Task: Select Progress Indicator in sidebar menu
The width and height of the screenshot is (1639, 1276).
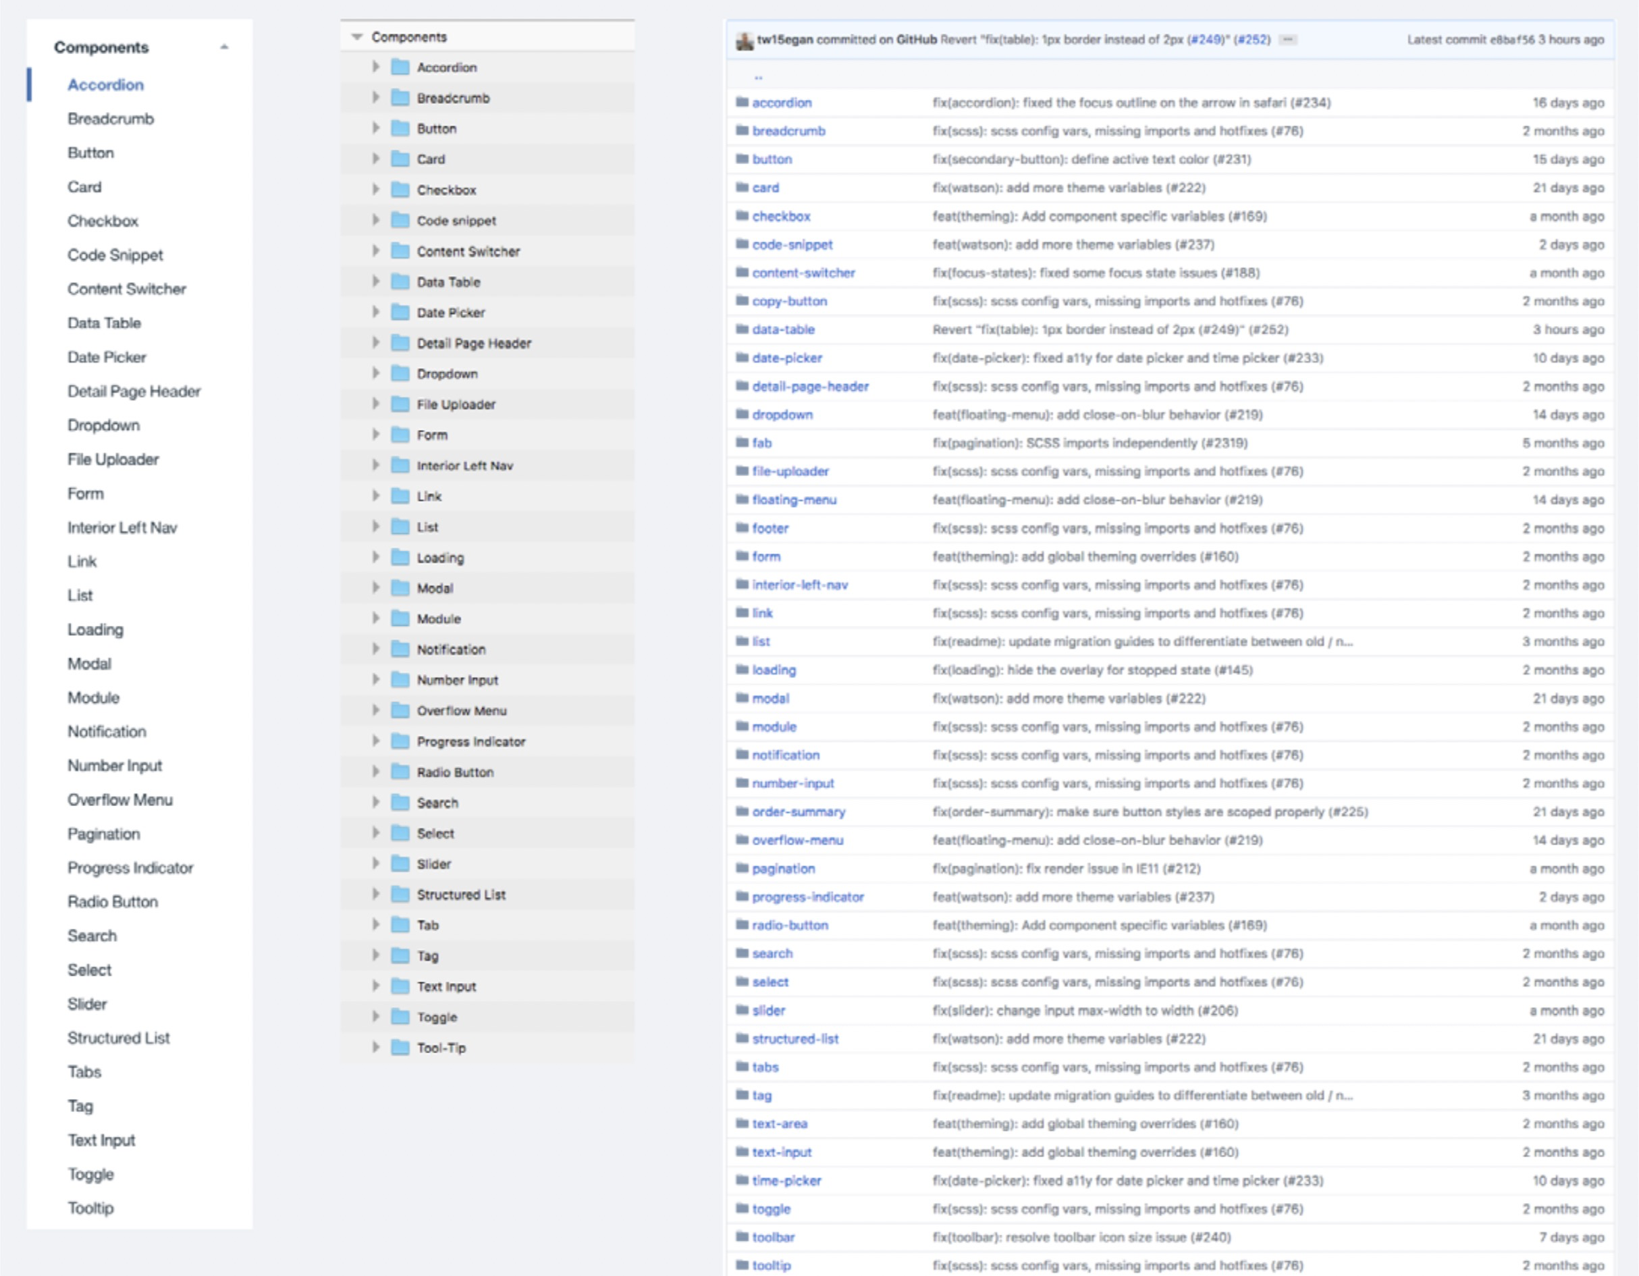Action: [130, 868]
